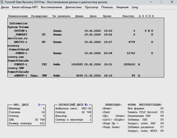
Task: Close the Fomsoft Data Recovery window
Action: 172,2
